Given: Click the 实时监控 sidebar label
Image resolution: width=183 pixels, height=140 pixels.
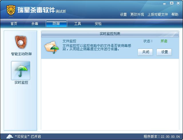Looking at the screenshot, I should [21, 83].
